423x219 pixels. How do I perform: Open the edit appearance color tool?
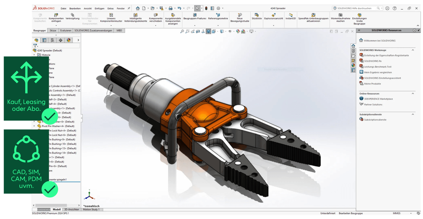click(237, 31)
